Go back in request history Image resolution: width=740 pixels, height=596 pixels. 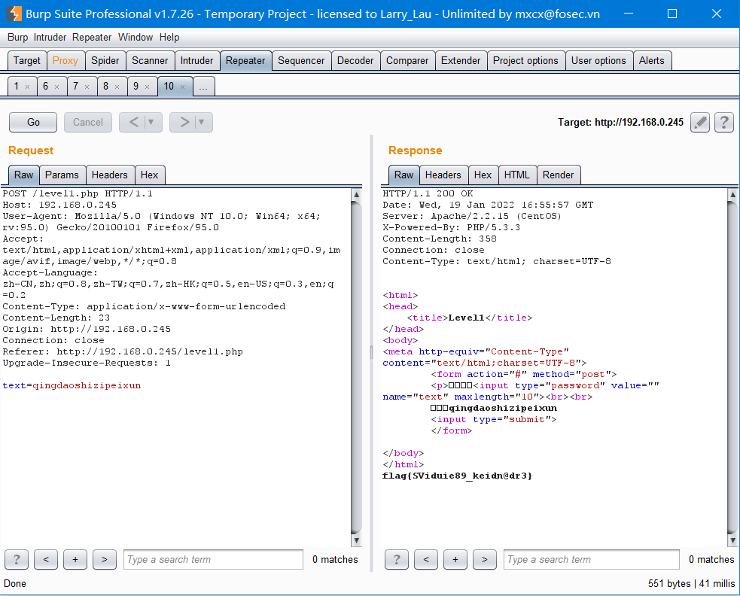point(132,122)
